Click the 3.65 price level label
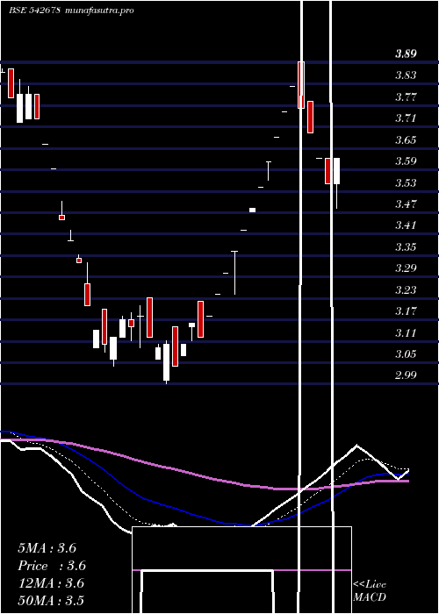This screenshot has height=614, width=439. [x=406, y=139]
